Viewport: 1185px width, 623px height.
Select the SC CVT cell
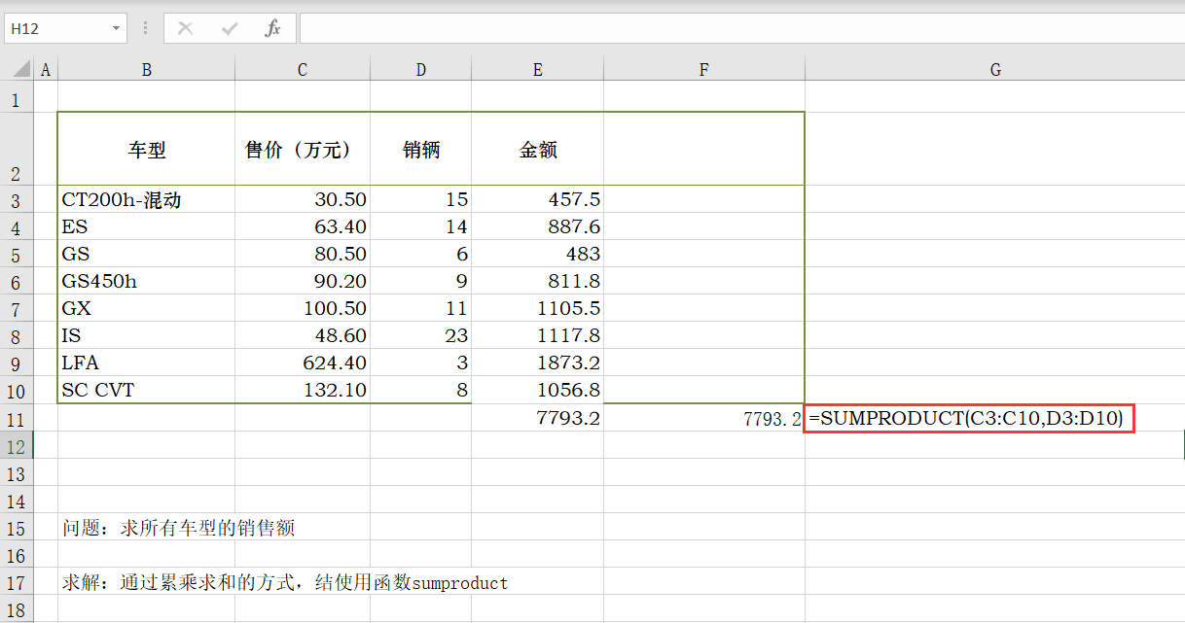pos(146,390)
